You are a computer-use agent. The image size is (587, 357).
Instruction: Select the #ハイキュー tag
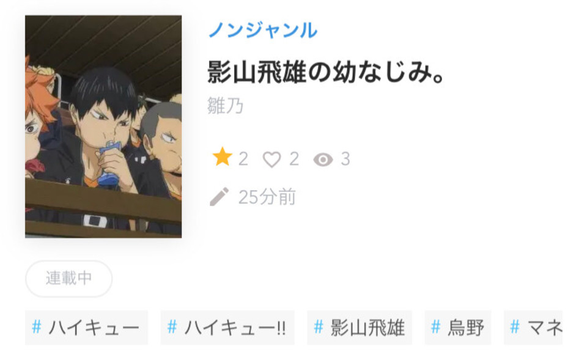tap(86, 328)
